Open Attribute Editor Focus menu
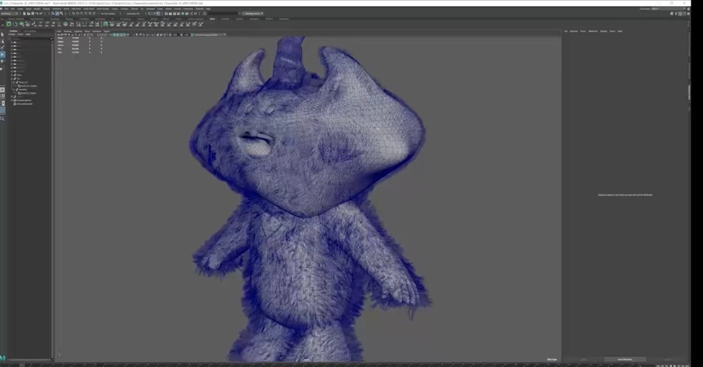The image size is (703, 367). point(583,31)
